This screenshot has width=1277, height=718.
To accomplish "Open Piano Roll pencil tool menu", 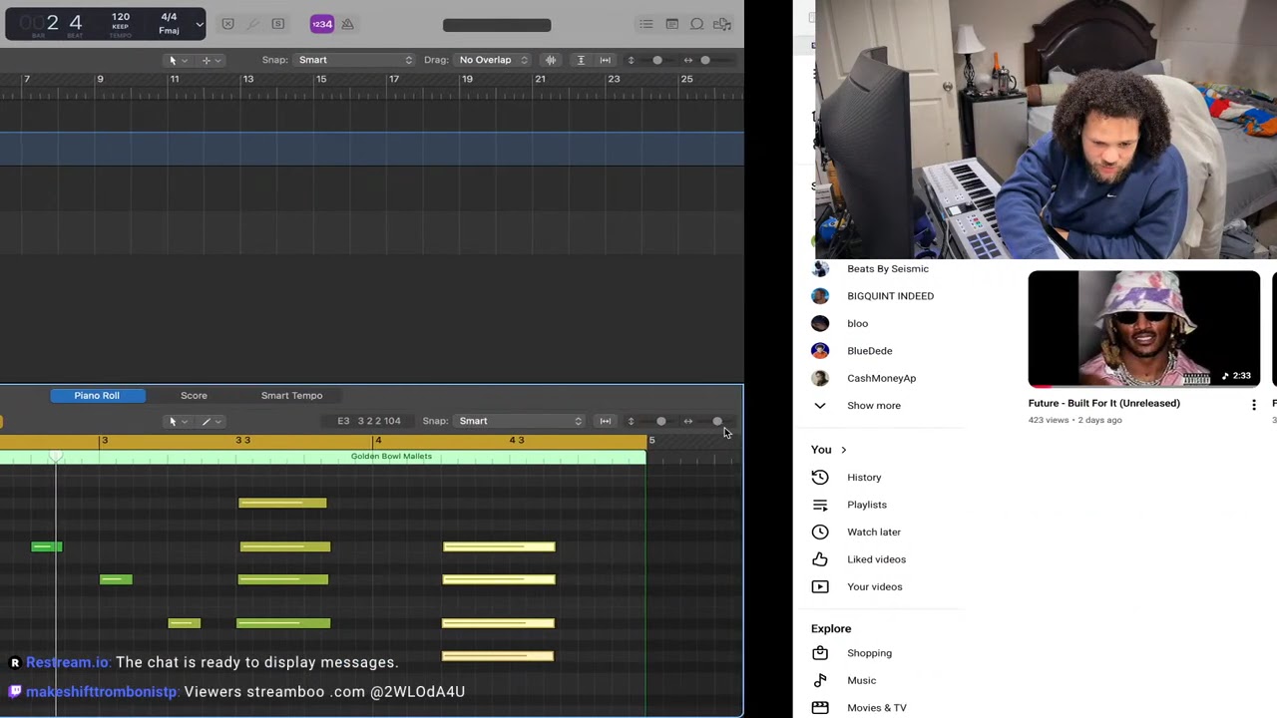I will 212,421.
